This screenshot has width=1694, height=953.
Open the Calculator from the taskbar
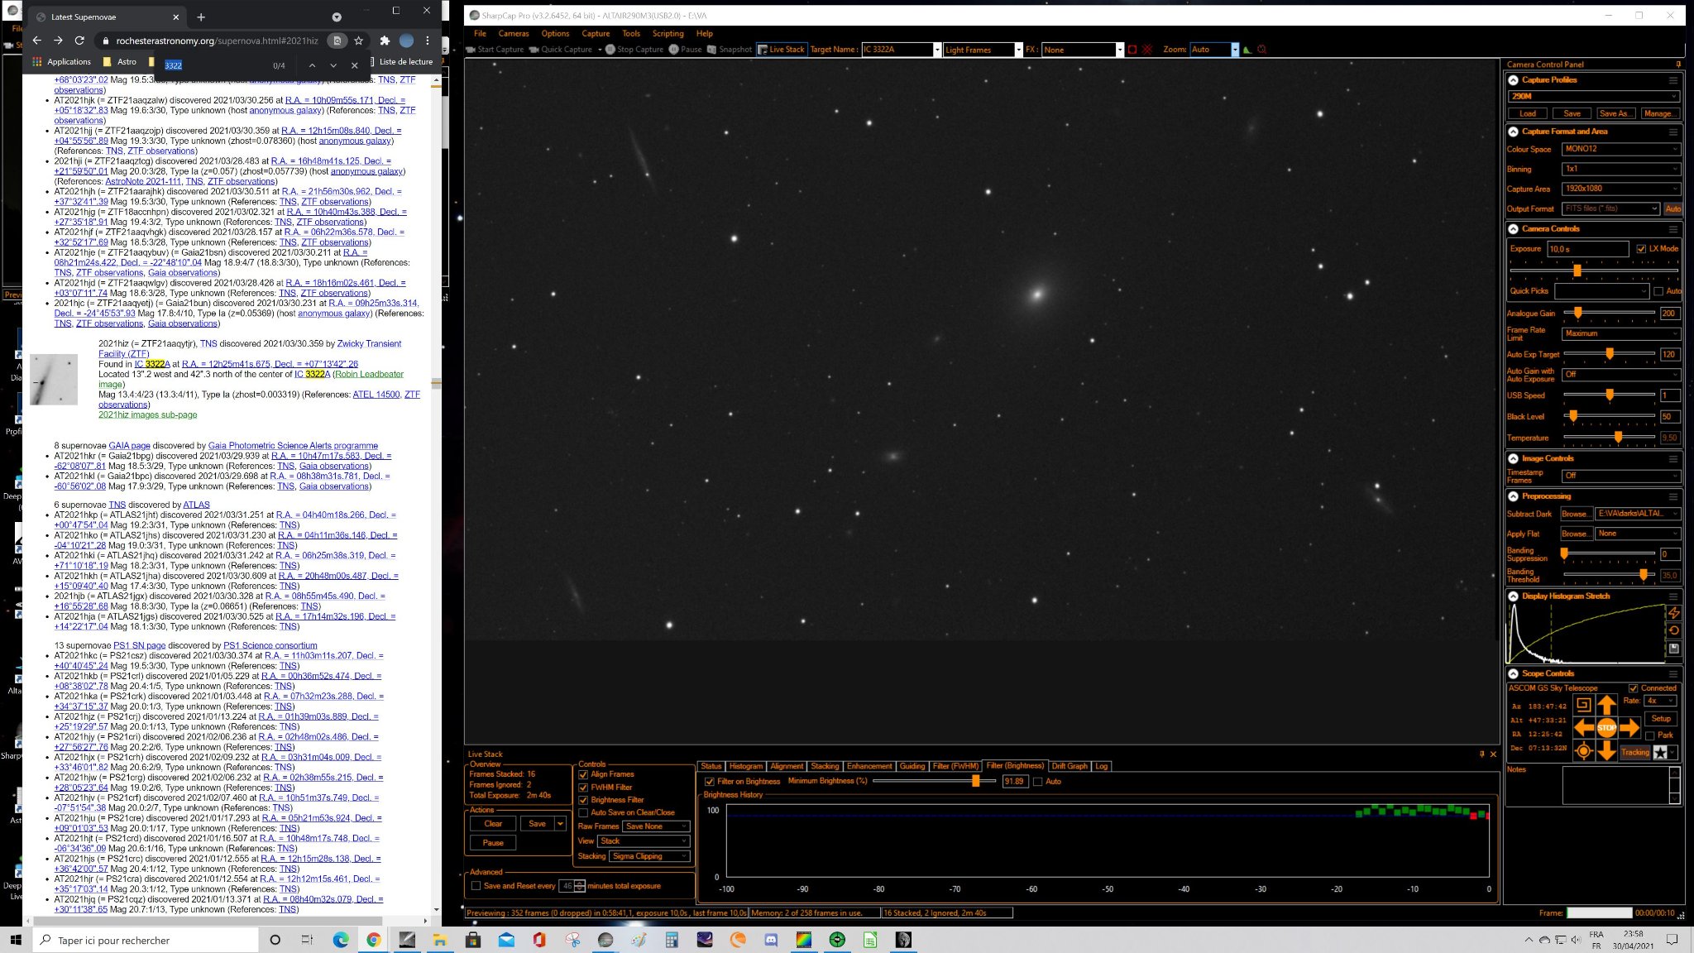tap(672, 940)
